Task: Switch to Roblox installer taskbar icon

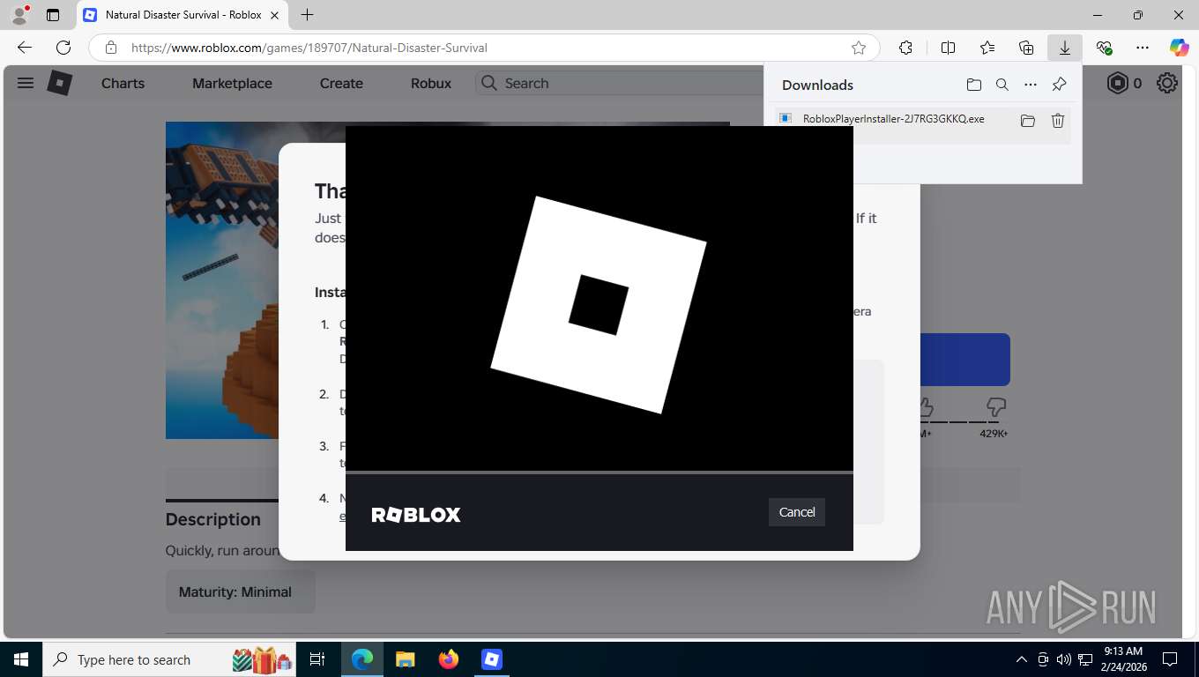Action: 491,659
